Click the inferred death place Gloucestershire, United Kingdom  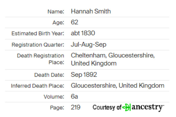(118, 86)
